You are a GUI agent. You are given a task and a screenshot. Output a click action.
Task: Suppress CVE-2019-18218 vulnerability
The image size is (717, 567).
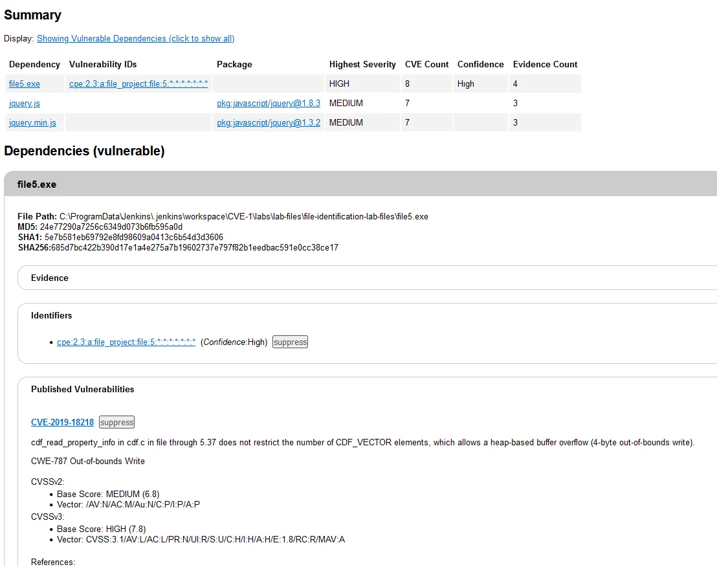117,422
